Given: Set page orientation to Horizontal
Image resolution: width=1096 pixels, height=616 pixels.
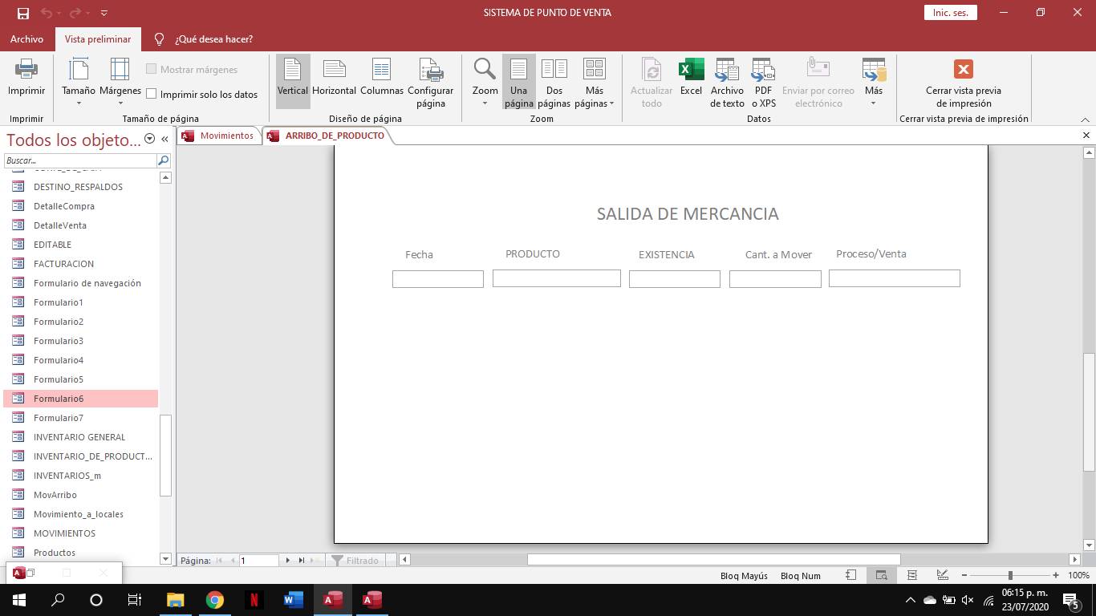Looking at the screenshot, I should [x=334, y=80].
